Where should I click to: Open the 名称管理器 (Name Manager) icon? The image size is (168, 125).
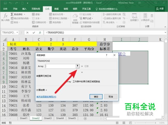pos(75,18)
